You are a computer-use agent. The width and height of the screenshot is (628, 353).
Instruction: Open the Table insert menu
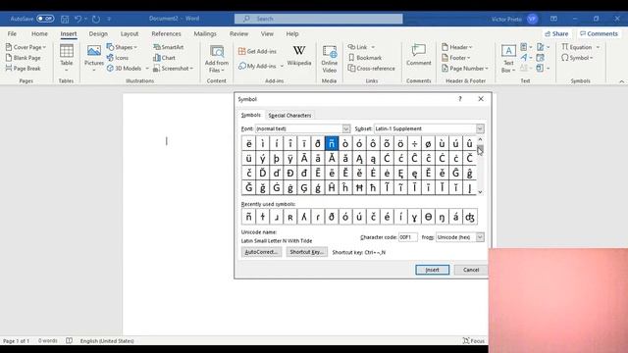click(x=66, y=58)
